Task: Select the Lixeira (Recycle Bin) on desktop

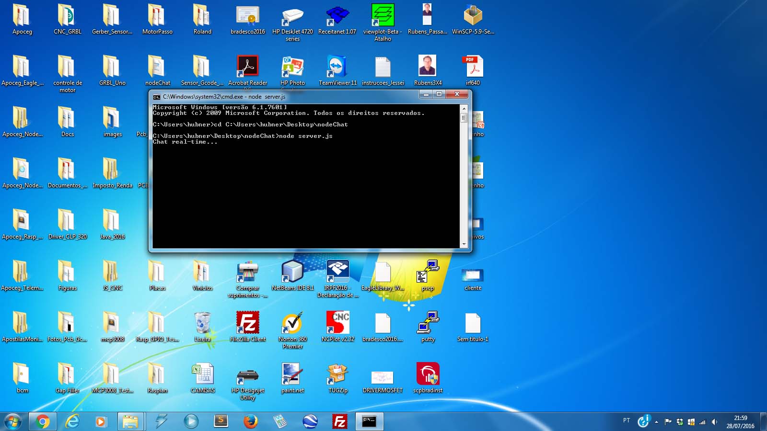Action: coord(203,322)
